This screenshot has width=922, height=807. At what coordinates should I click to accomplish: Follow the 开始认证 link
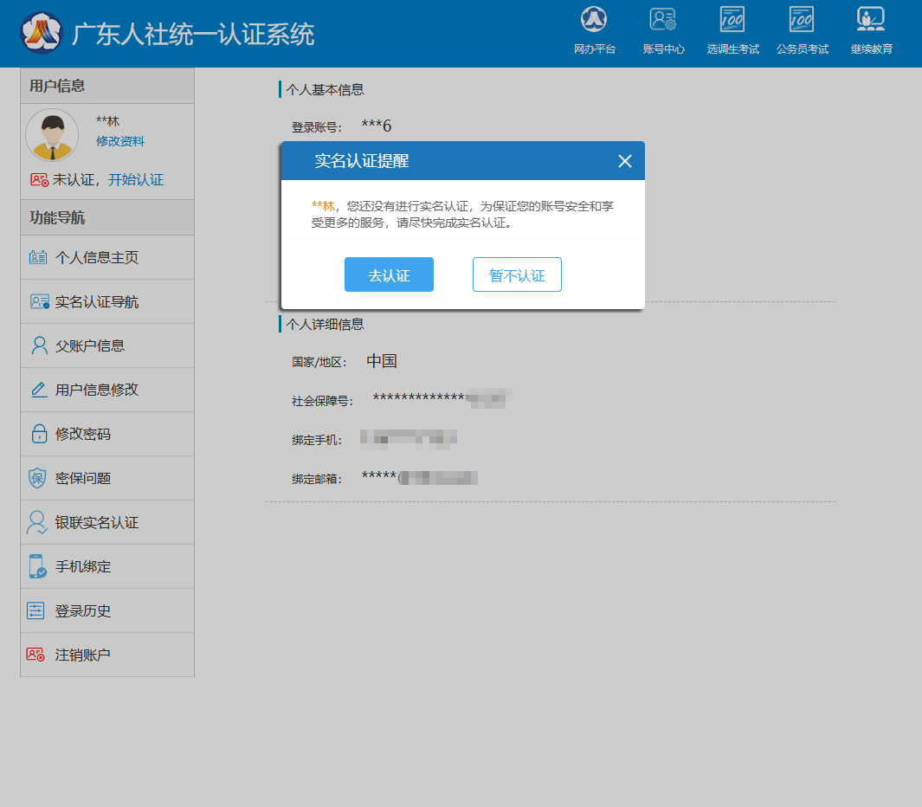click(136, 180)
